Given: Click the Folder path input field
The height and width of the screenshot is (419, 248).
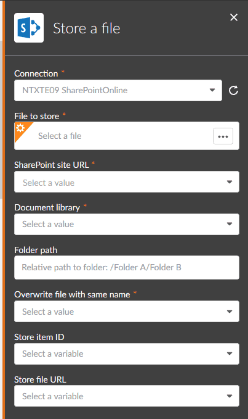Looking at the screenshot, I should pyautogui.click(x=127, y=267).
